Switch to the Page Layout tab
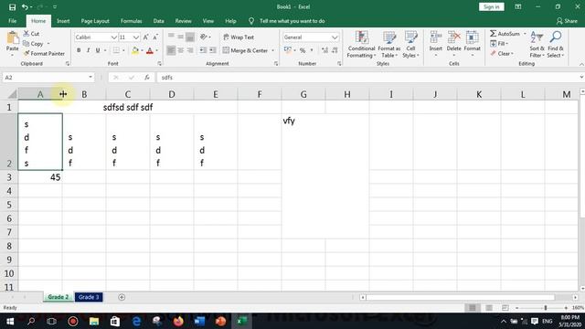The height and width of the screenshot is (329, 585). [x=95, y=21]
